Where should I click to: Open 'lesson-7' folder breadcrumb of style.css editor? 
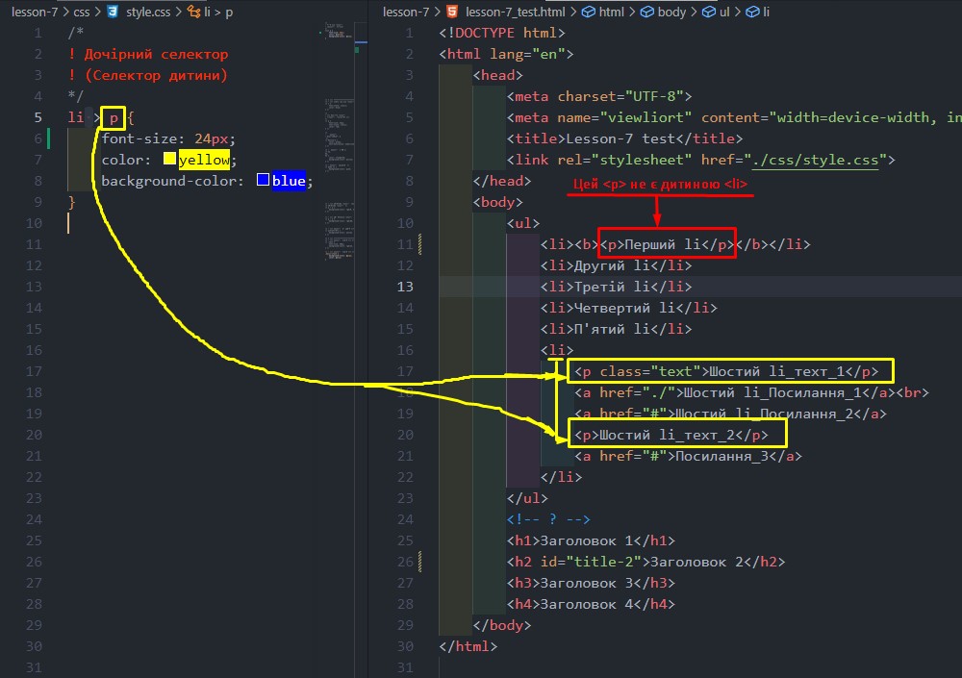[x=35, y=12]
